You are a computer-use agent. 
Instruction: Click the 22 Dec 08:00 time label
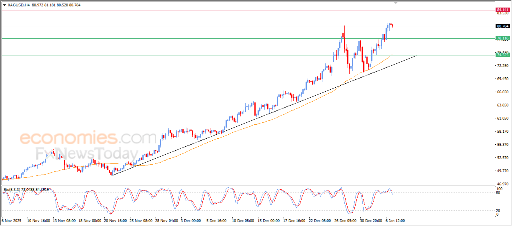coord(319,220)
